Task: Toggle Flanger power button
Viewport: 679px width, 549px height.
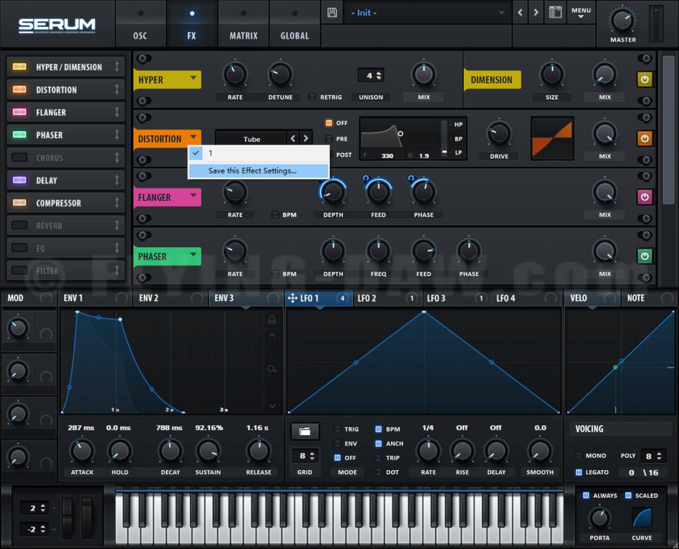Action: [644, 197]
